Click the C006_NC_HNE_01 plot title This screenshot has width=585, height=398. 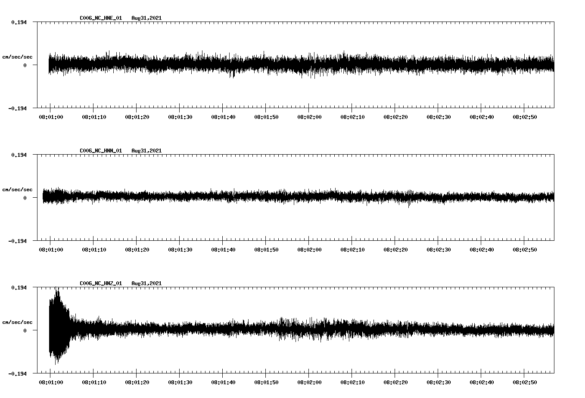pyautogui.click(x=101, y=18)
